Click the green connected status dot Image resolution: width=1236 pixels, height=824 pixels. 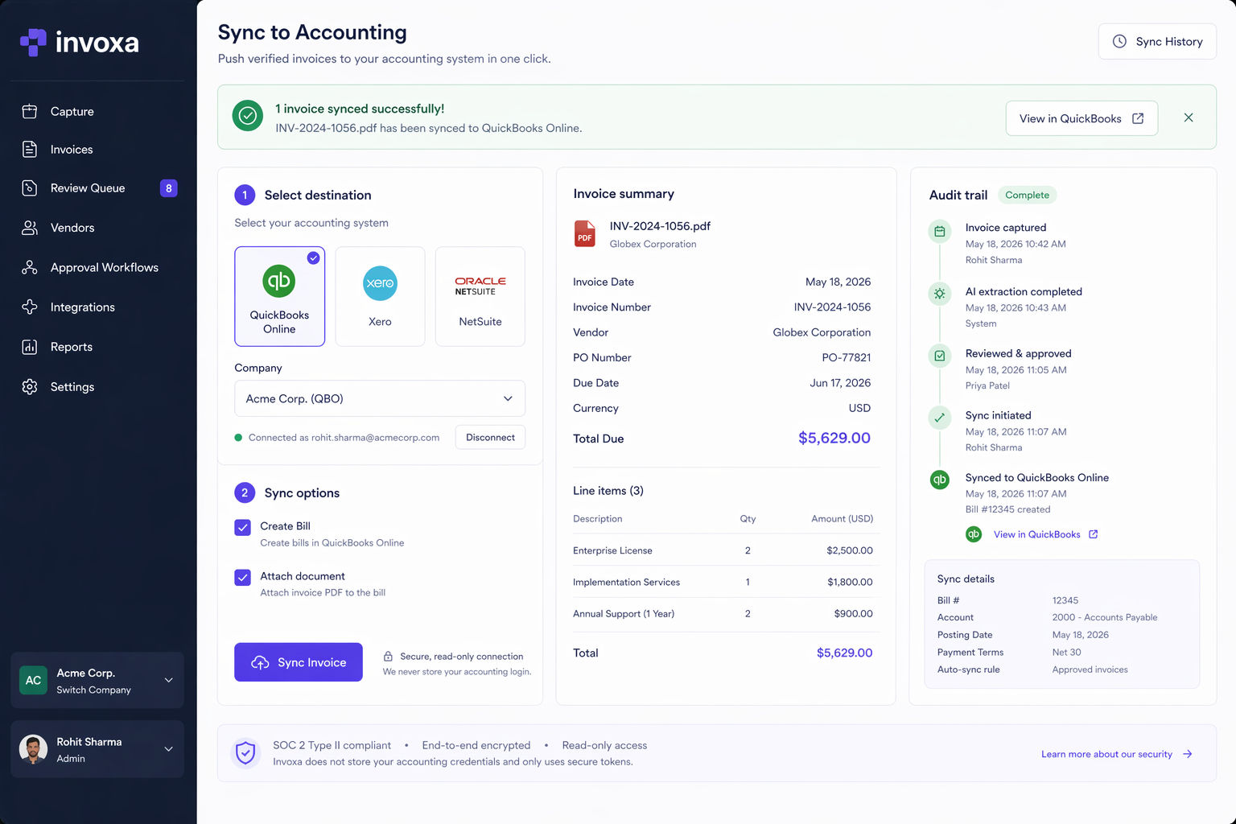coord(238,438)
